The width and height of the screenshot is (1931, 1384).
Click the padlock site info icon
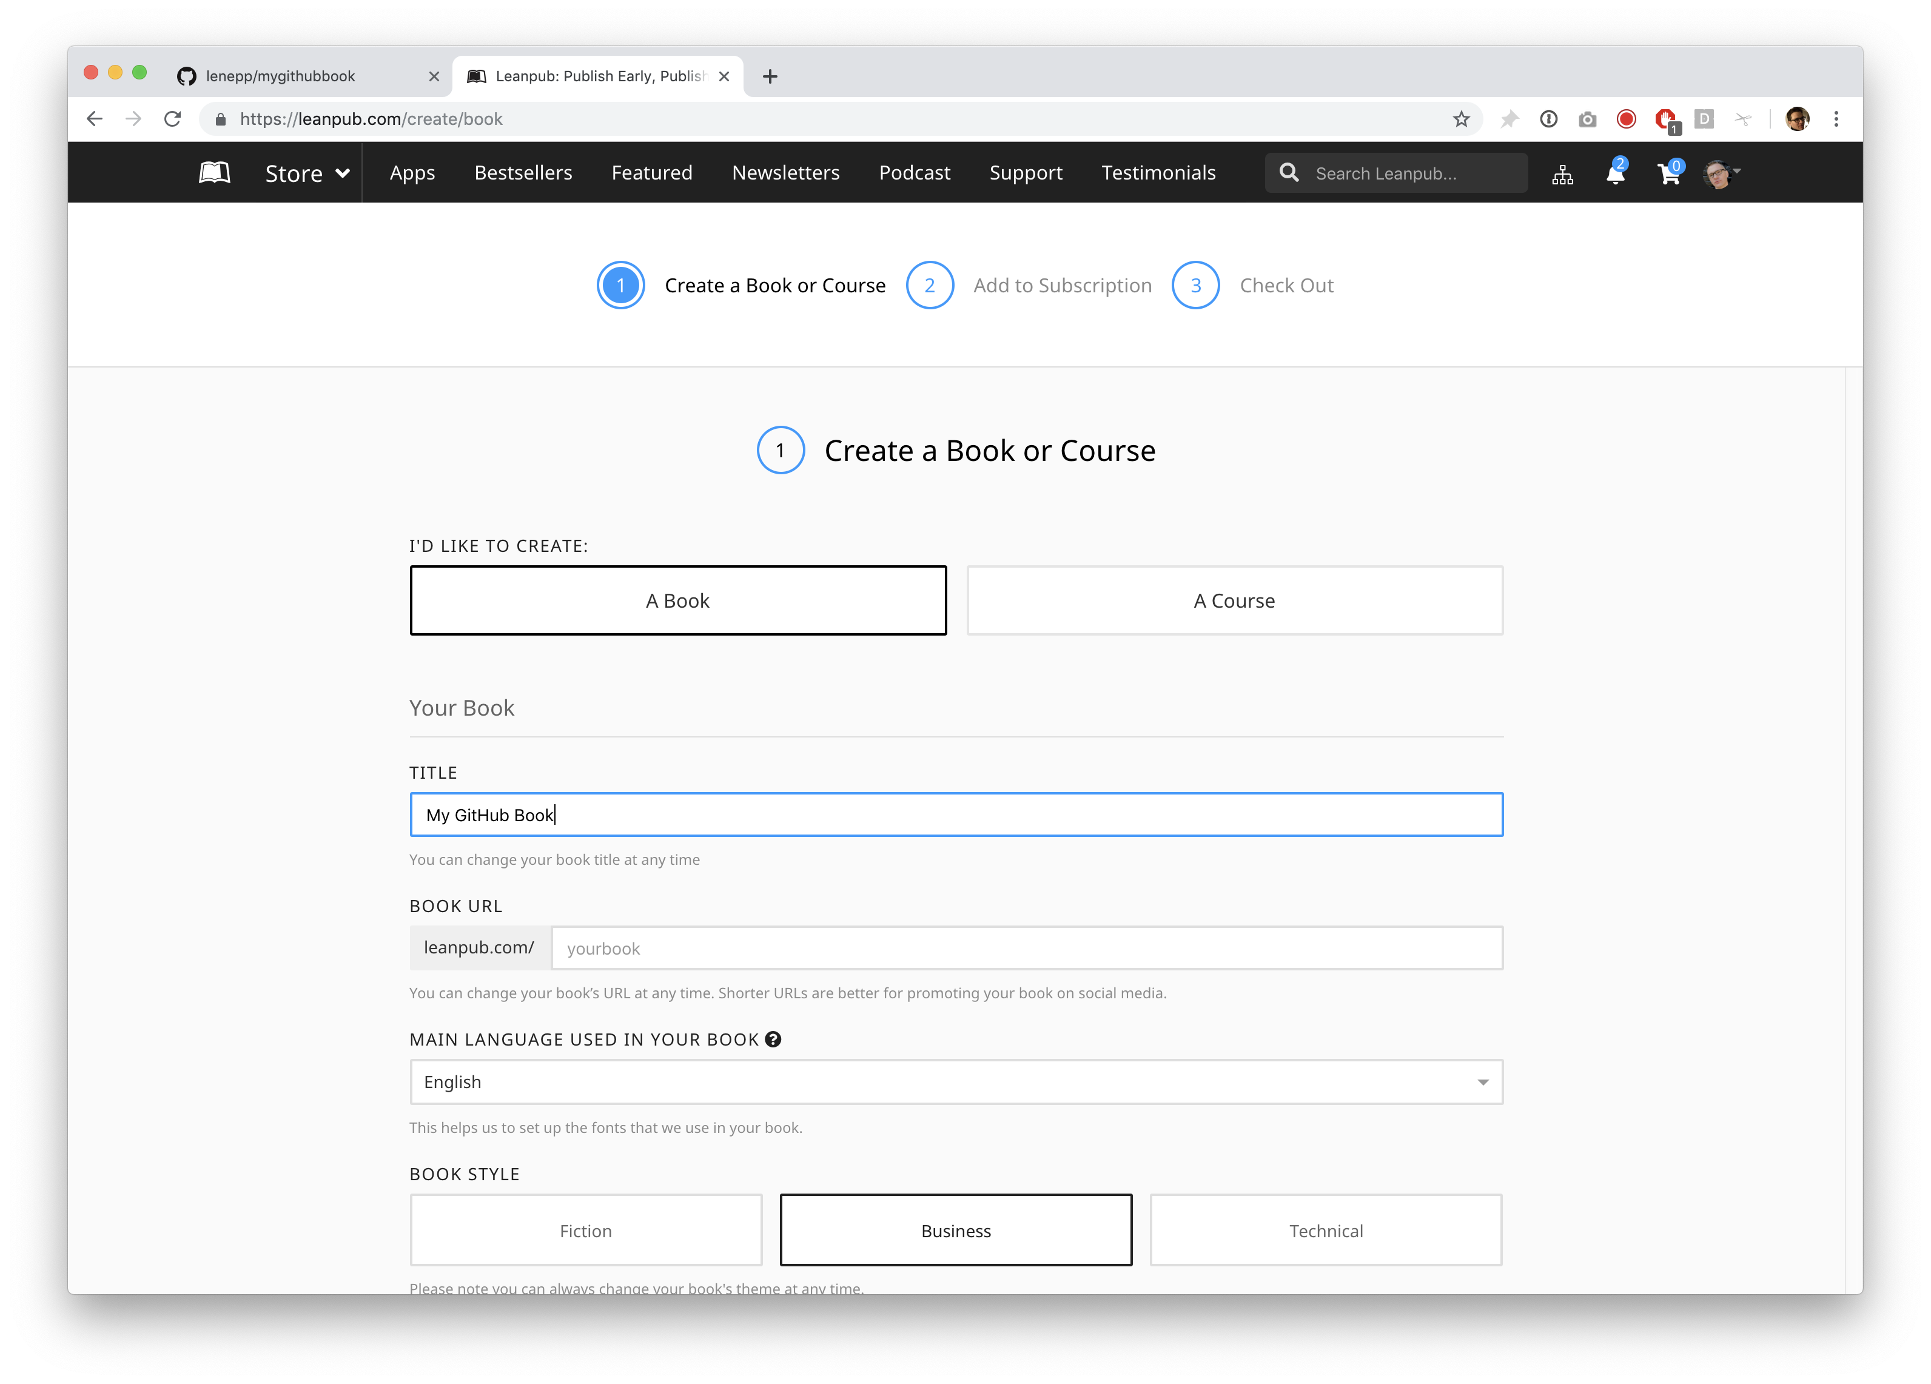[221, 119]
